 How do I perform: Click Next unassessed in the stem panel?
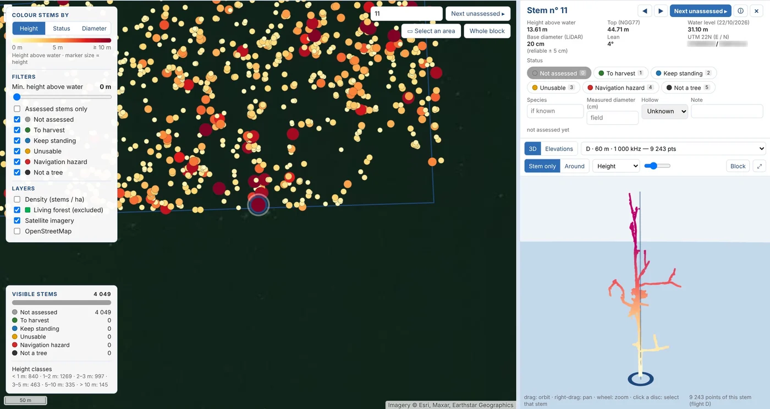[x=701, y=11]
